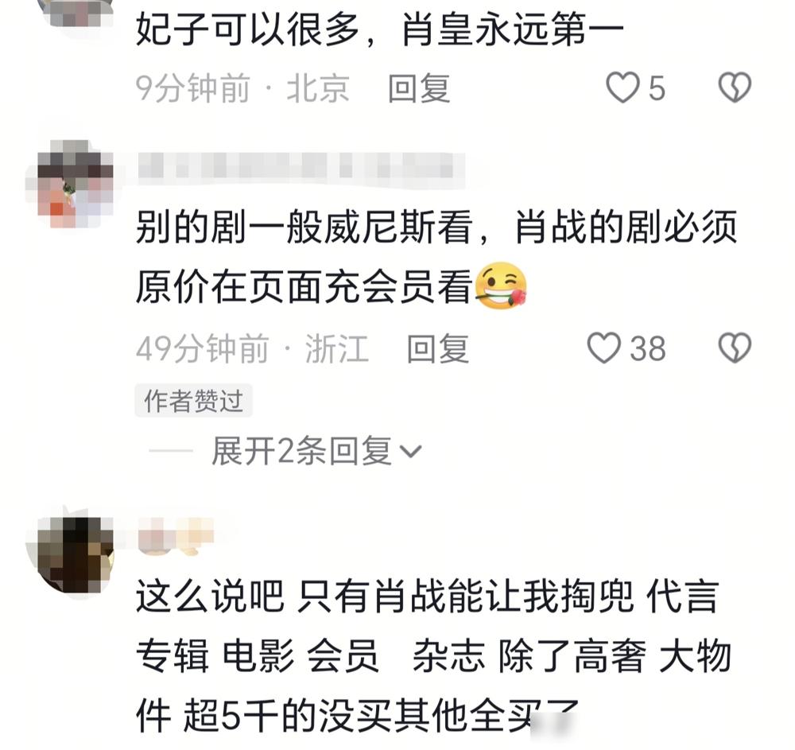Tap broken heart on Zhejiang comment
795x750 pixels.
point(735,348)
